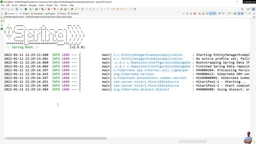Click org.hibernate.Version link in console

(134, 74)
